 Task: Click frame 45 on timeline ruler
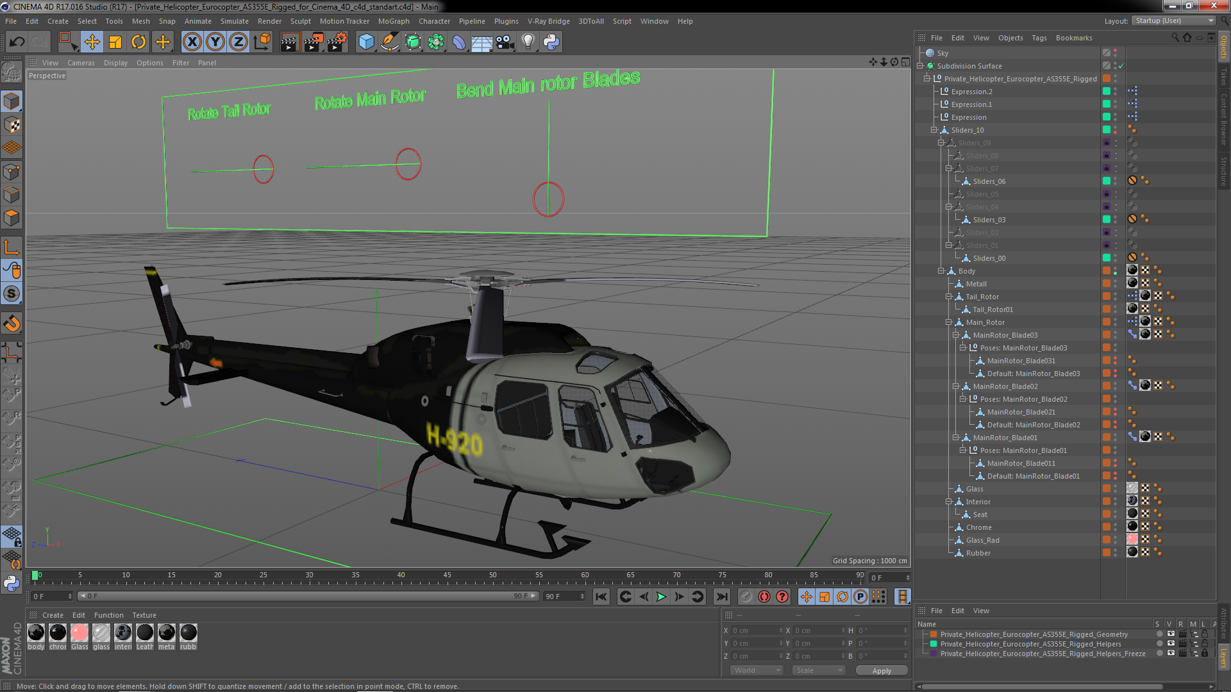click(447, 575)
